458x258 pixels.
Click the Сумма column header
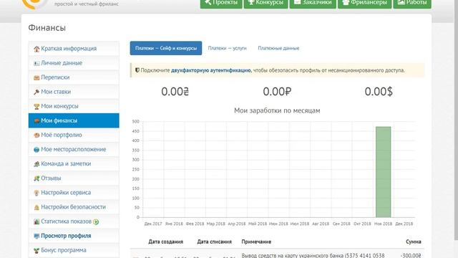414,242
